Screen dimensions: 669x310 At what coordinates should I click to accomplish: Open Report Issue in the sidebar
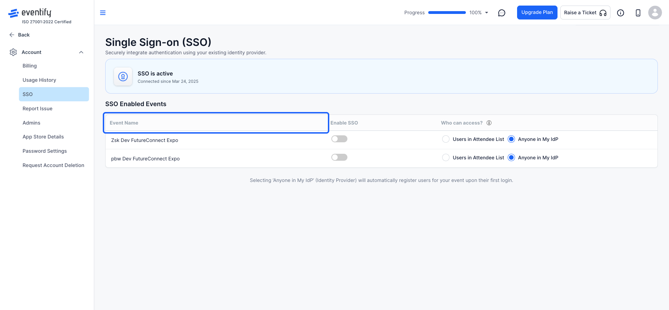pos(54,109)
